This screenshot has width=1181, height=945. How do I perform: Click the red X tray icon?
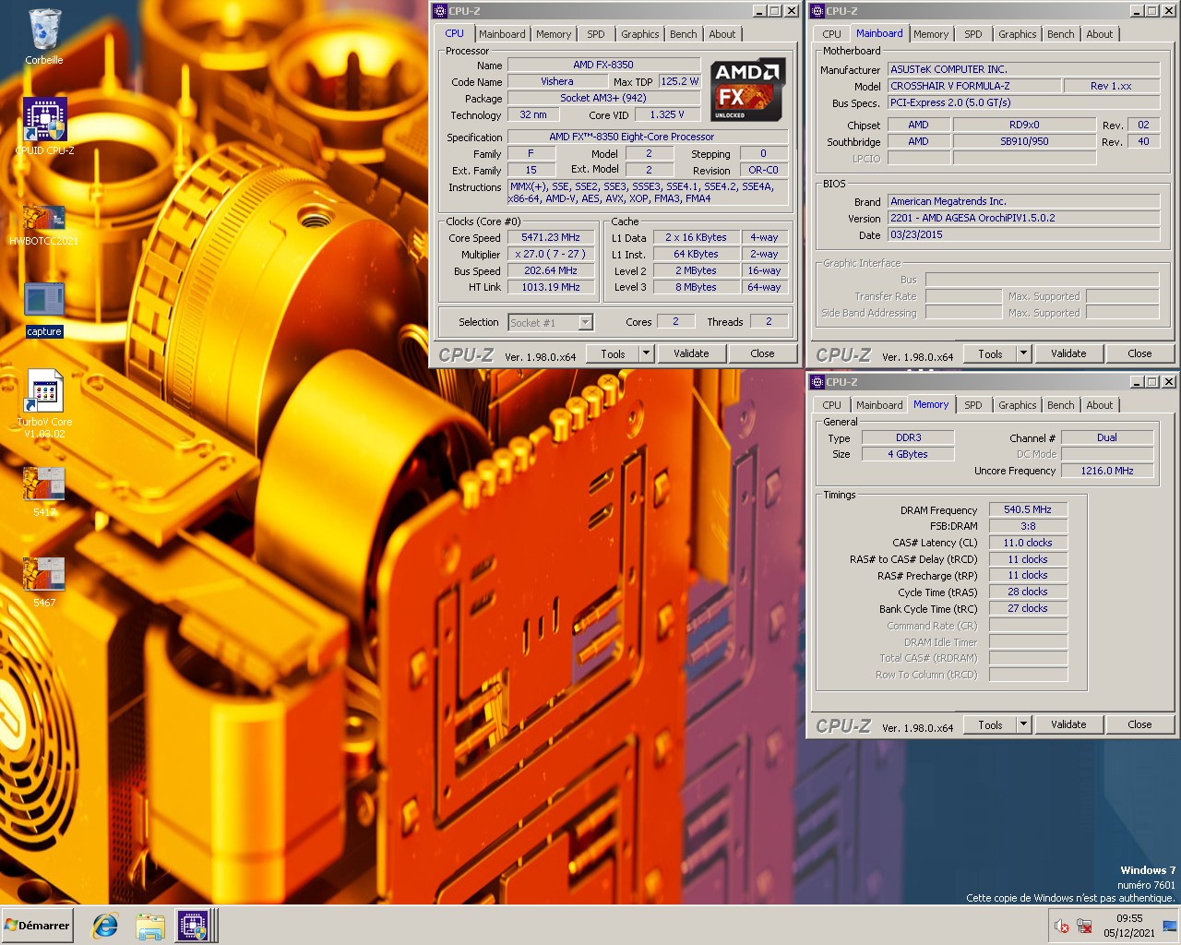[1062, 927]
